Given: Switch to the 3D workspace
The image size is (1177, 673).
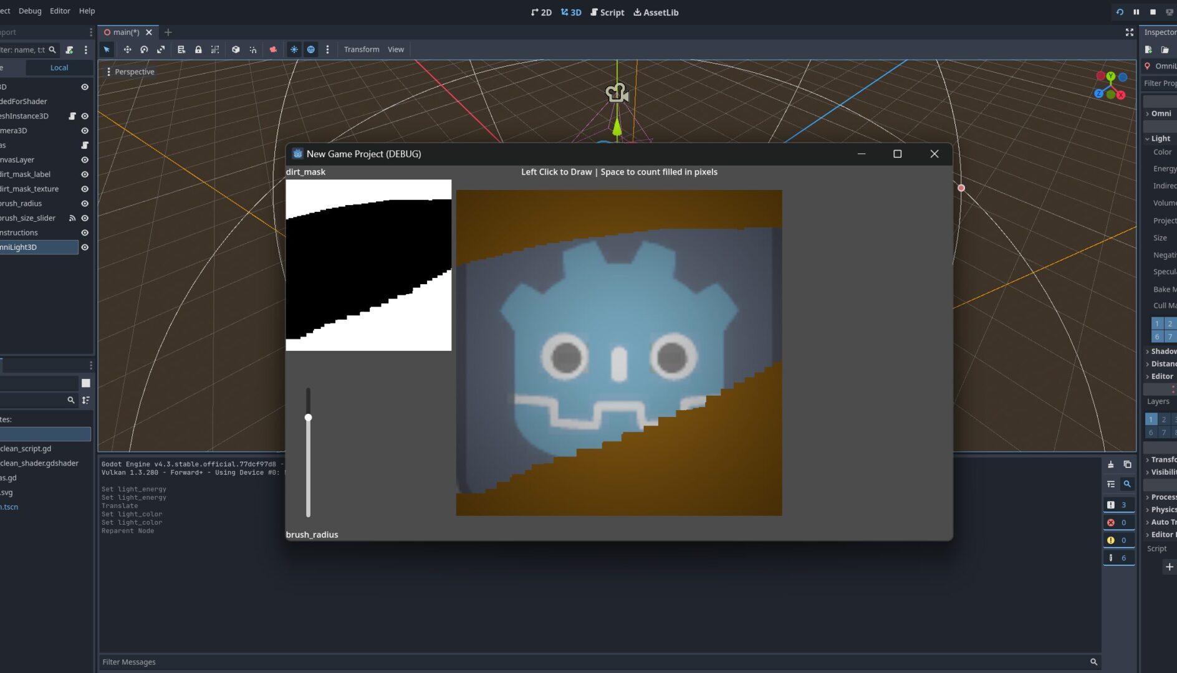Looking at the screenshot, I should pyautogui.click(x=571, y=12).
